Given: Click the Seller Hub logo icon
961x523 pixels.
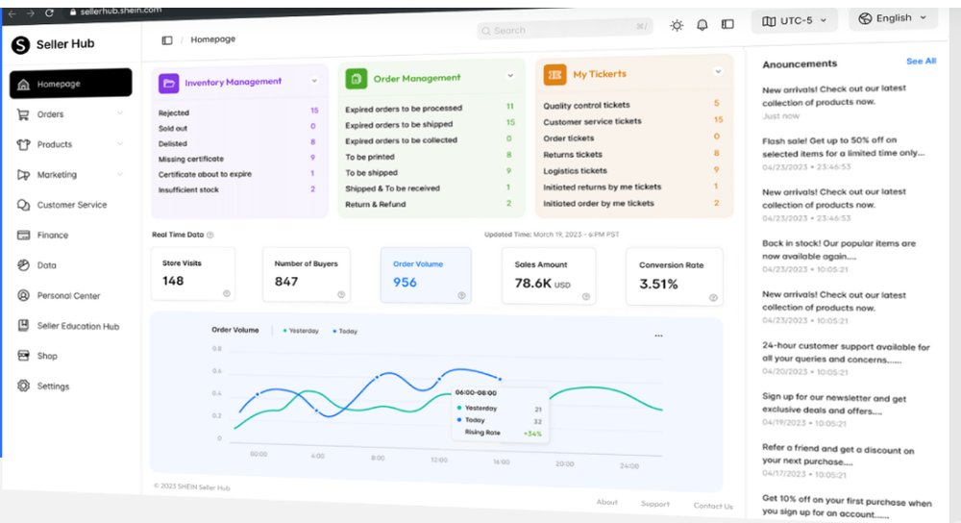Looking at the screenshot, I should point(21,44).
